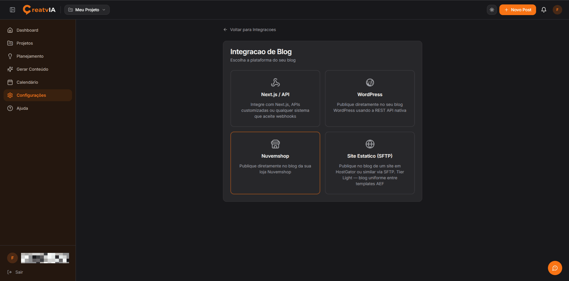Collapse the sidebar panel icon

click(12, 10)
